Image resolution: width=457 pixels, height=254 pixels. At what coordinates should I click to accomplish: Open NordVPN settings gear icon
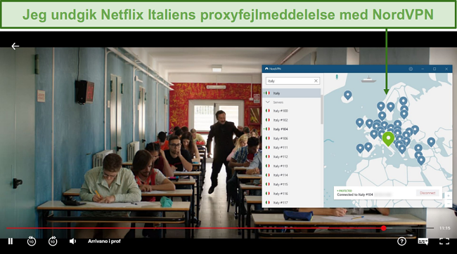click(x=411, y=69)
